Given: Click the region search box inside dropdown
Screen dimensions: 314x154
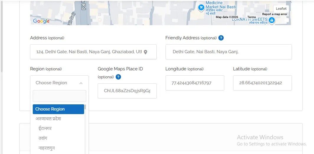Looking at the screenshot, I should click(x=59, y=96).
